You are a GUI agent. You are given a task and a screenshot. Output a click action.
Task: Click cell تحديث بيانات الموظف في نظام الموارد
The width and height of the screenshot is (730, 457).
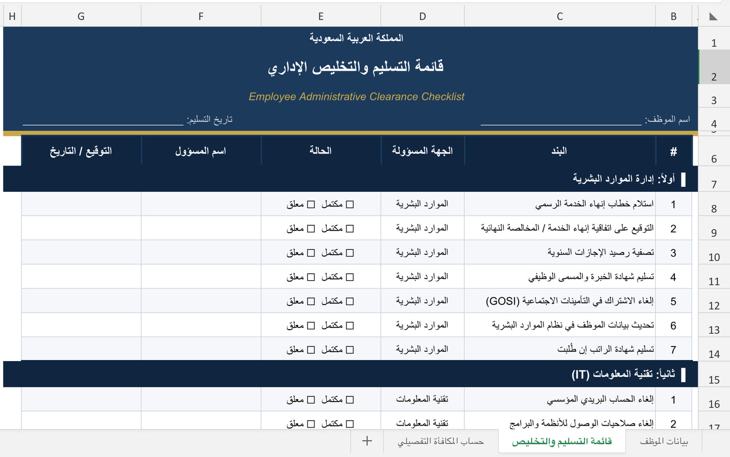click(x=560, y=325)
